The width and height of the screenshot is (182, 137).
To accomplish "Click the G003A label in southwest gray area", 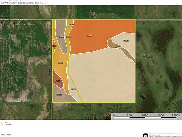I will pyautogui.click(x=59, y=95).
